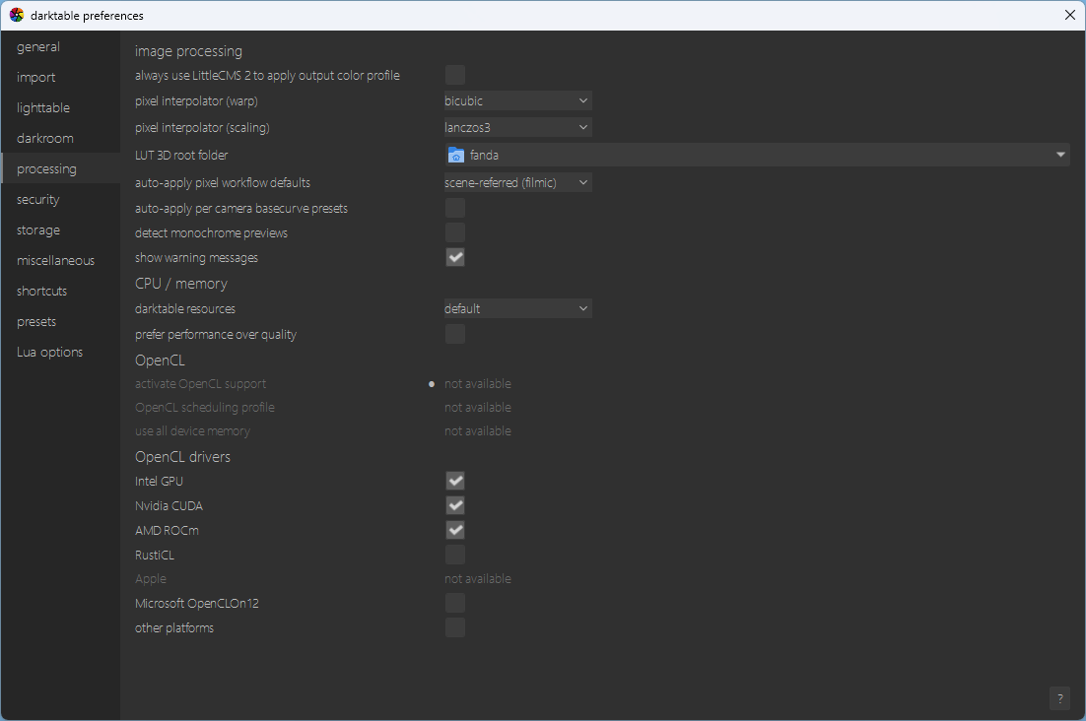Click the darktable logo in title bar
This screenshot has width=1086, height=721.
coord(17,16)
